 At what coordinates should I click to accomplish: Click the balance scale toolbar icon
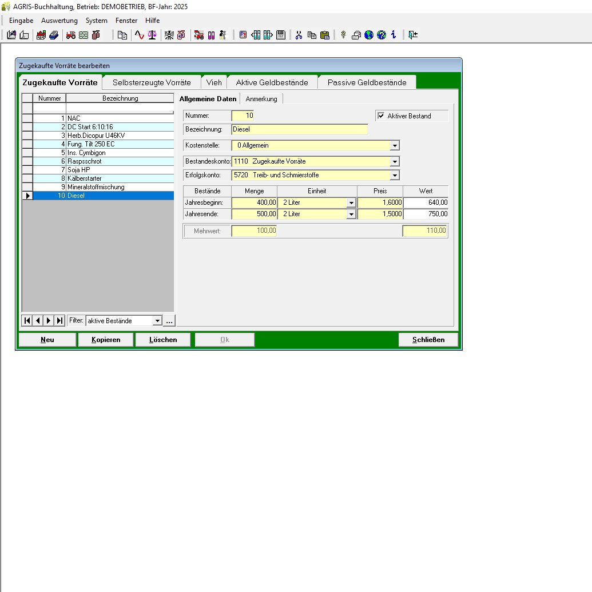click(x=152, y=35)
